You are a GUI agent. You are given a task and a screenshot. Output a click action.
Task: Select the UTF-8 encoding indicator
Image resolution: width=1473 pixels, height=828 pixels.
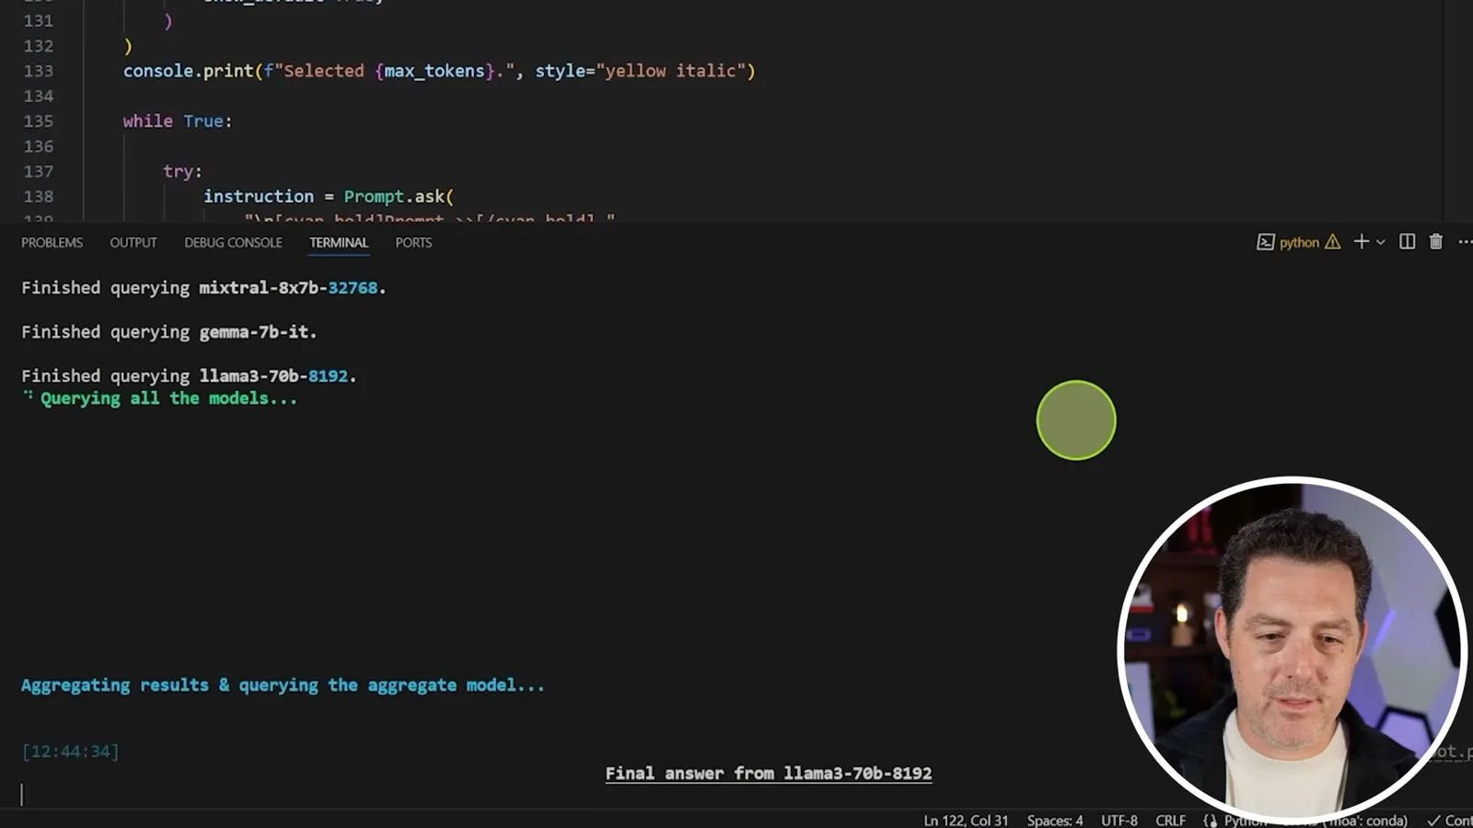[1119, 820]
